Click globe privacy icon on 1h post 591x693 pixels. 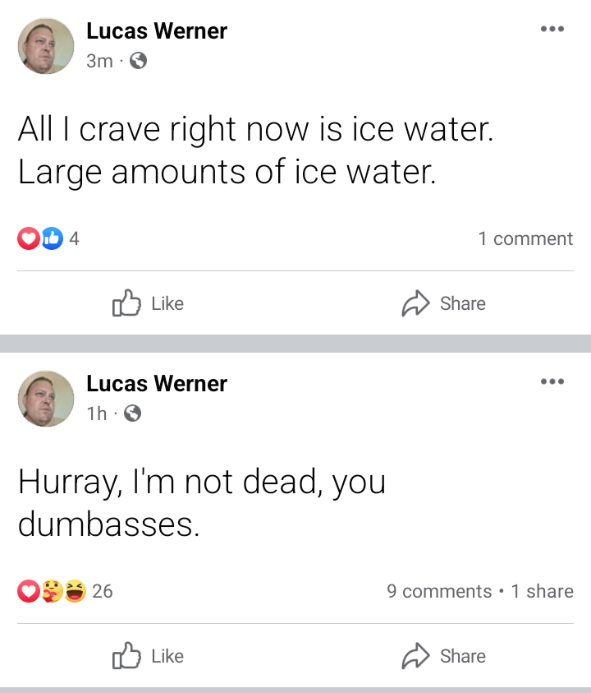click(x=132, y=413)
